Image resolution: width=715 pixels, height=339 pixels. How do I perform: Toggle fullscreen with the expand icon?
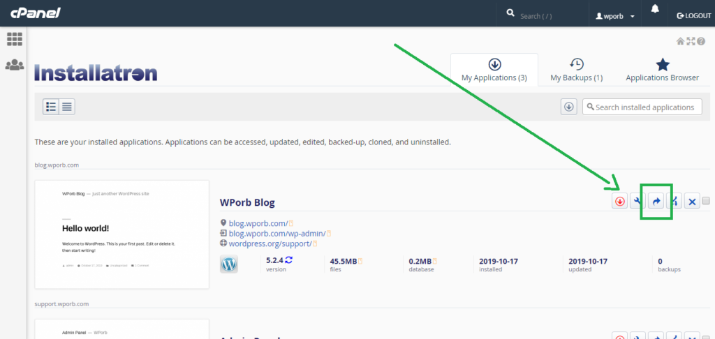pos(691,41)
